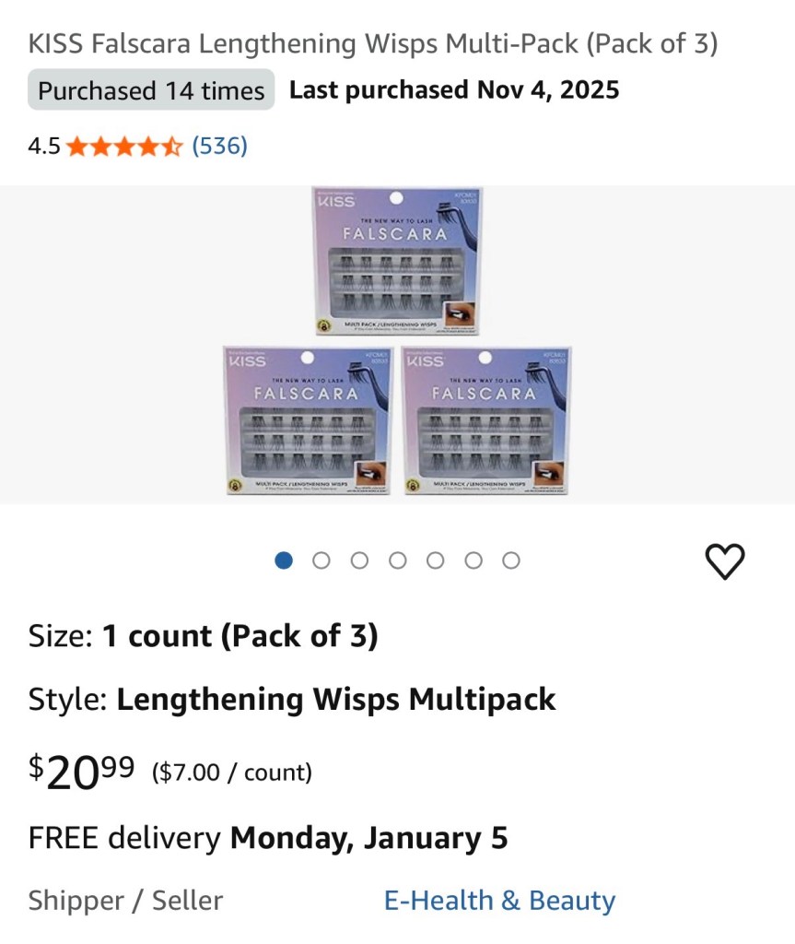Click the KISS Falscara product title

[x=373, y=43]
